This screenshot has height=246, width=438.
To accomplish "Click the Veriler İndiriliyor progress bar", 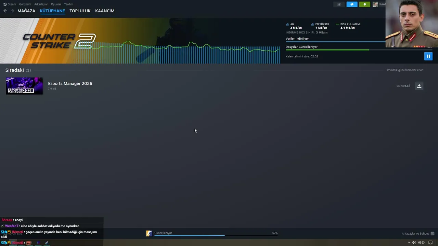I will click(336, 42).
